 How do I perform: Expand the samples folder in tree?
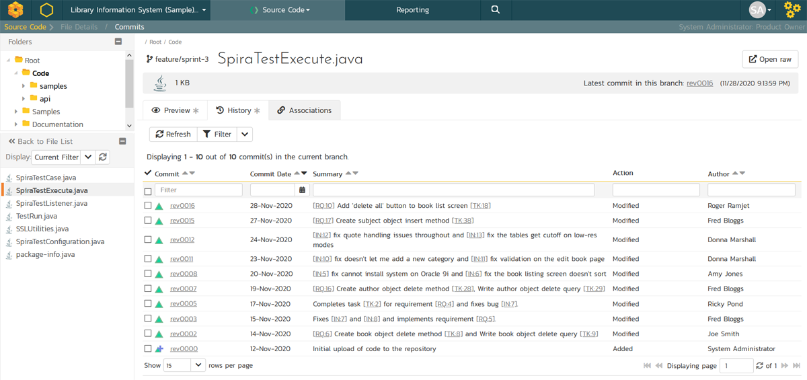(x=24, y=86)
